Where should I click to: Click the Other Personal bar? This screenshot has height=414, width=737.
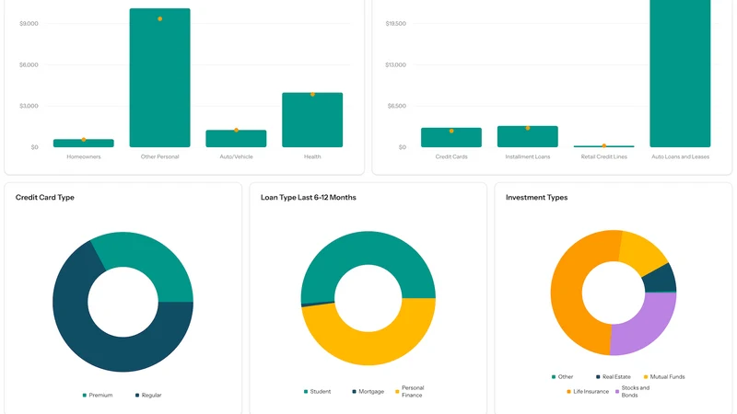pos(159,78)
